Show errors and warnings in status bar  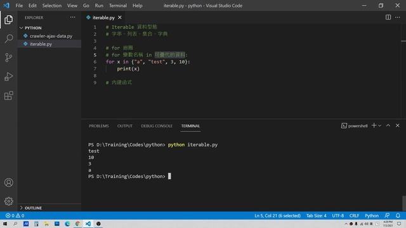(15, 215)
